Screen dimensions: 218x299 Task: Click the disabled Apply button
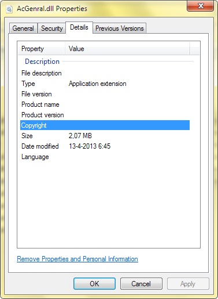point(188,284)
